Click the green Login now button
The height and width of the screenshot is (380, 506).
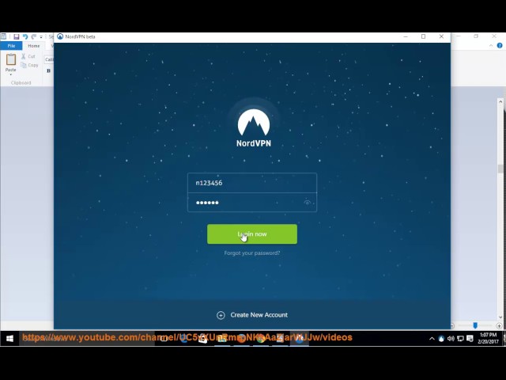(252, 234)
